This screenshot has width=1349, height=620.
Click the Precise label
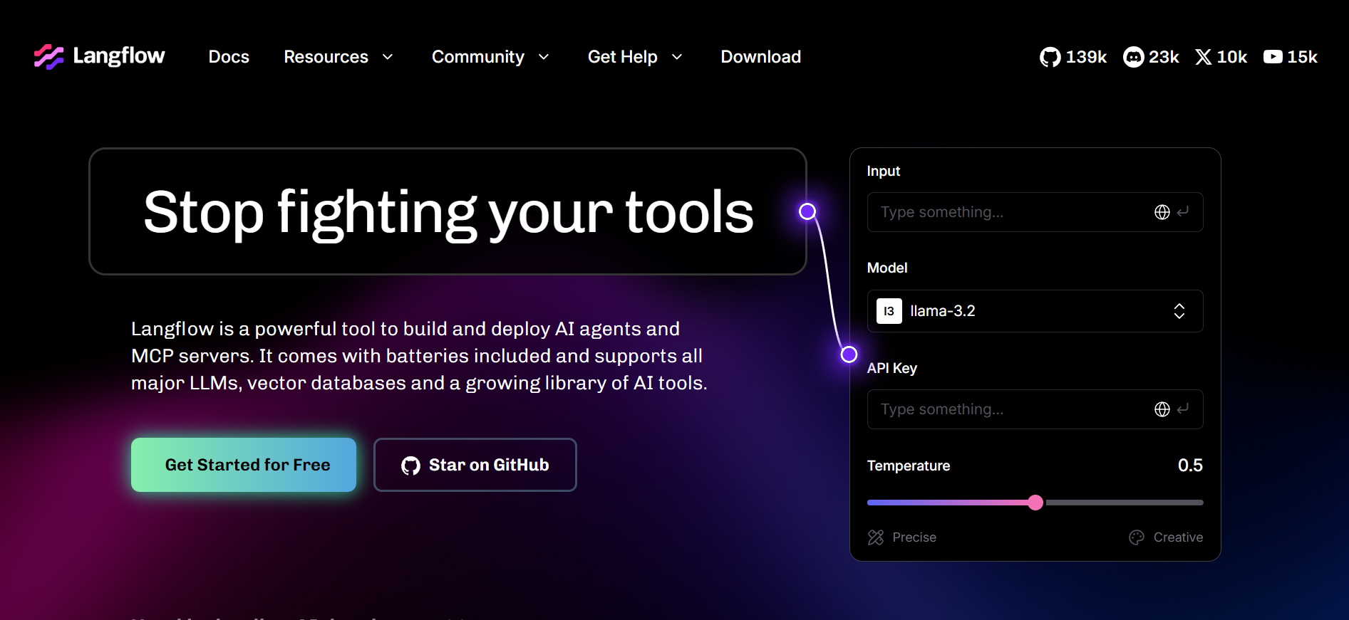pyautogui.click(x=914, y=537)
